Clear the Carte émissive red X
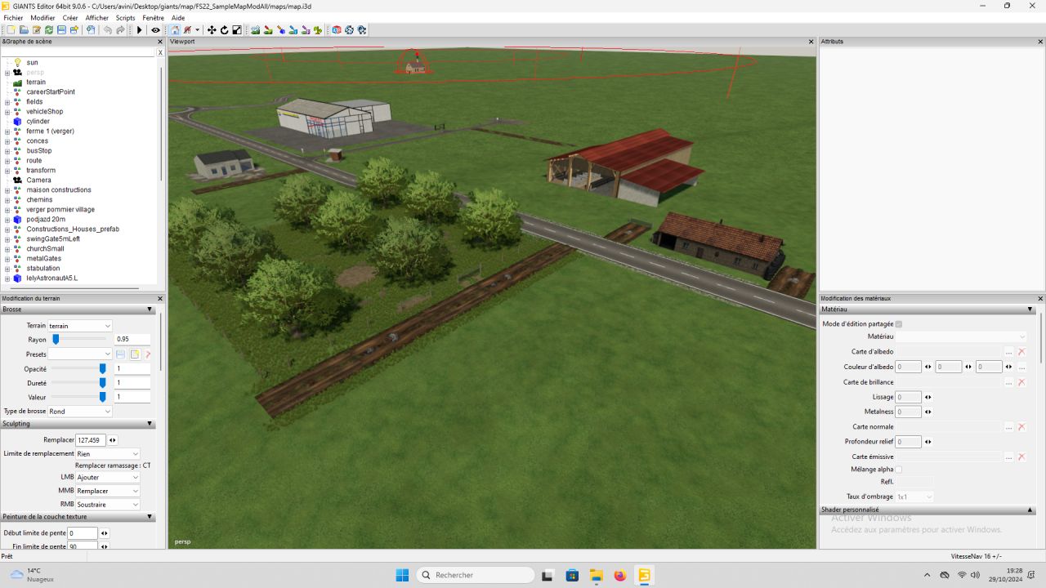The width and height of the screenshot is (1046, 588). [1021, 457]
